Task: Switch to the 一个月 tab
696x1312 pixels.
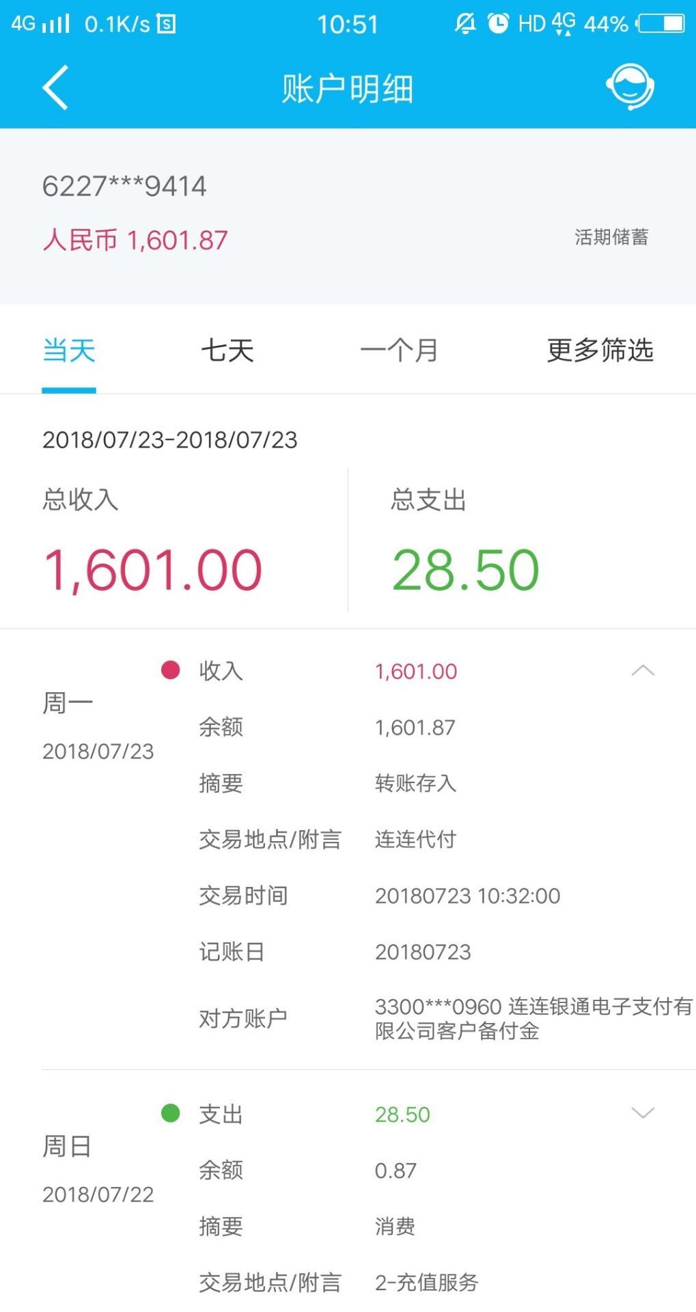Action: tap(399, 351)
